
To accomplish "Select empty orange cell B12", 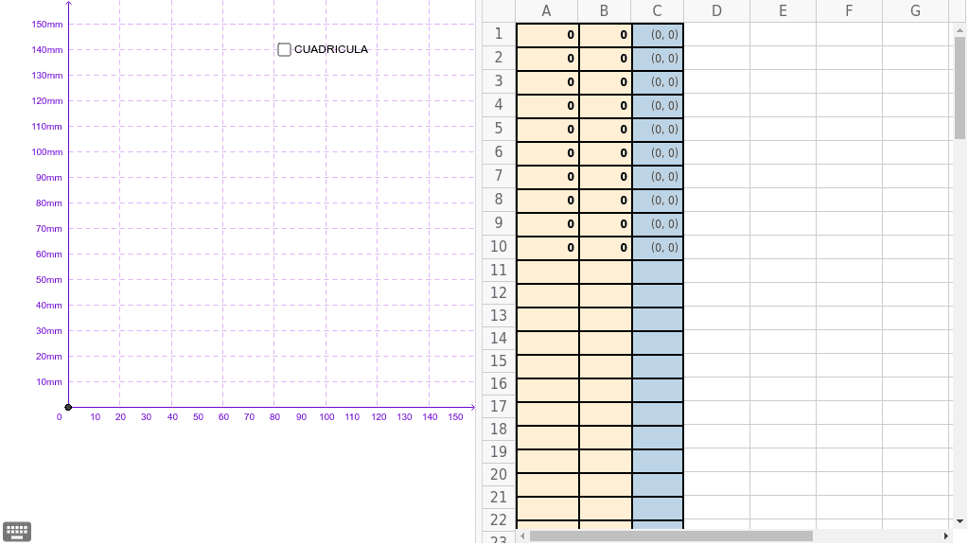I will pyautogui.click(x=606, y=295).
